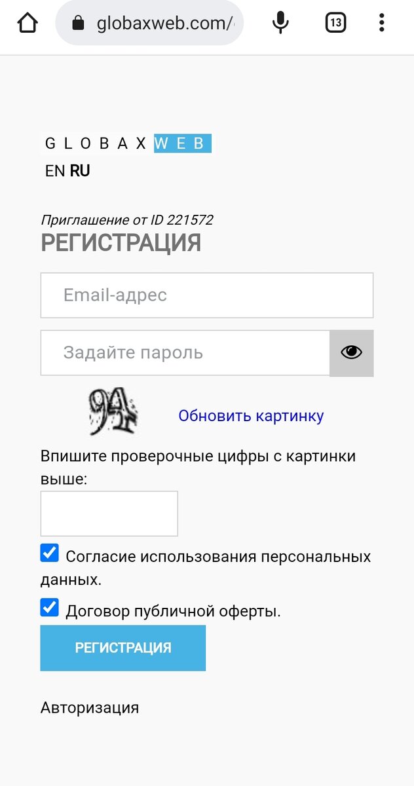Uncheck the public offer agreement checkbox
The height and width of the screenshot is (786, 414).
49,607
